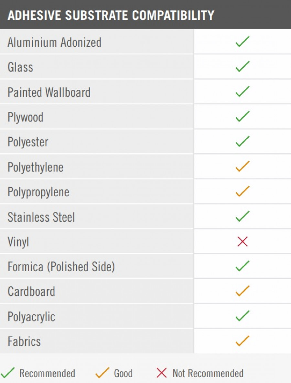Screen dimensions: 291x383
Task: Click the red Not Recommended legend X
Action: pos(162,373)
